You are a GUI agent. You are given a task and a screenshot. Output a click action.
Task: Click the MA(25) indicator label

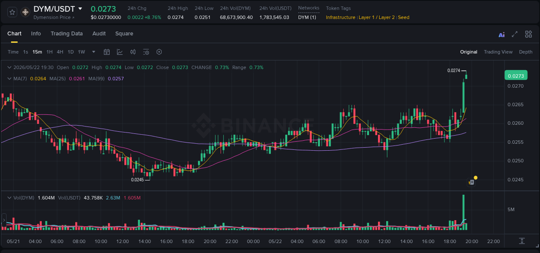(x=57, y=79)
